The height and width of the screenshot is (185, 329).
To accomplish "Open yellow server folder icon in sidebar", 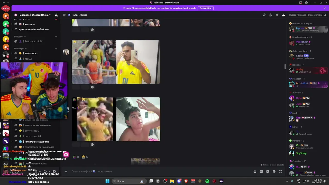I will [6, 39].
